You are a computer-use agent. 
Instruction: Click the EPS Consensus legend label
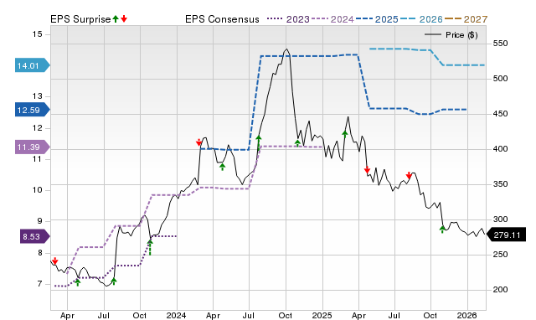click(222, 19)
